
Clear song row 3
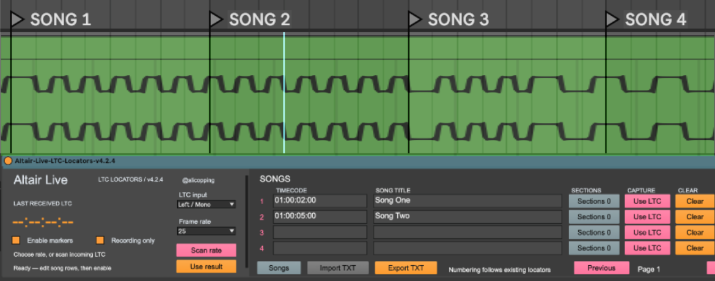[695, 233]
